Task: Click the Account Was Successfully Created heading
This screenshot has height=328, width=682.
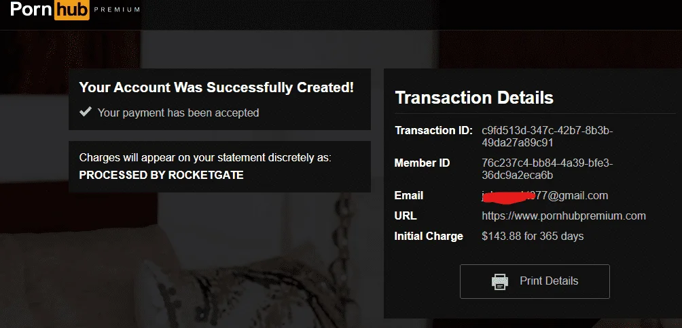Action: 216,87
